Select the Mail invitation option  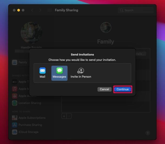point(42,73)
